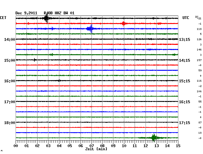Select the DC offset value "116"

199,81
